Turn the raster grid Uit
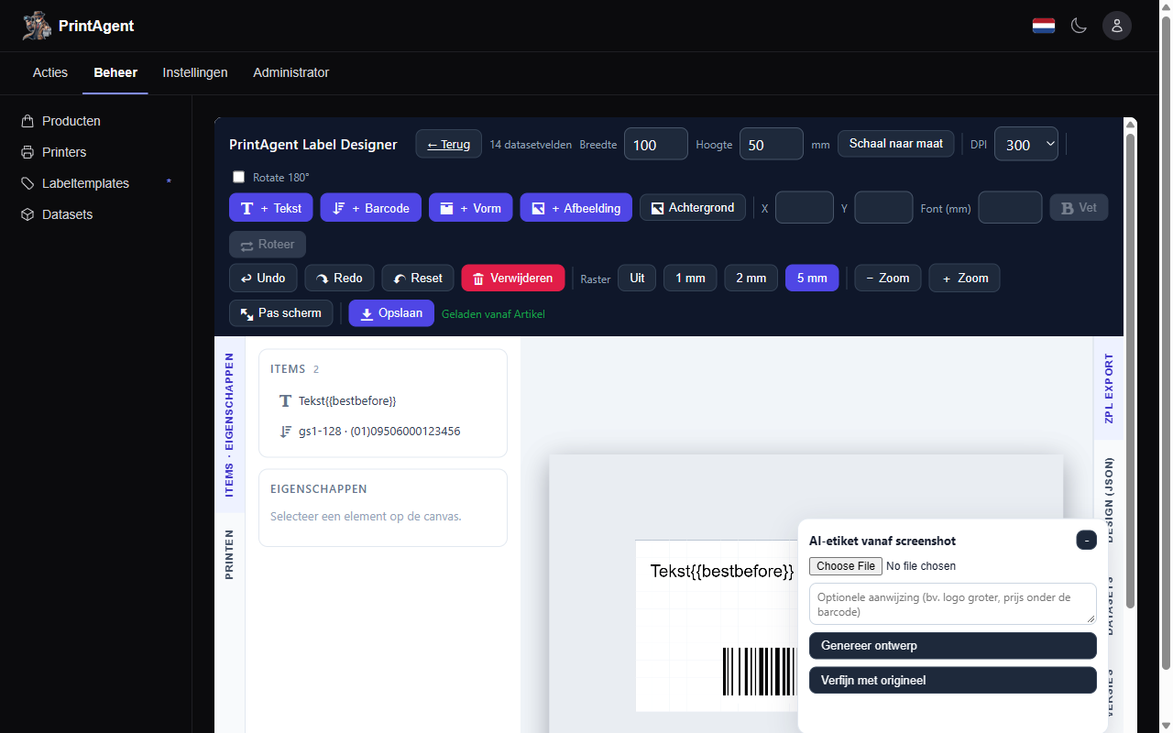 637,278
